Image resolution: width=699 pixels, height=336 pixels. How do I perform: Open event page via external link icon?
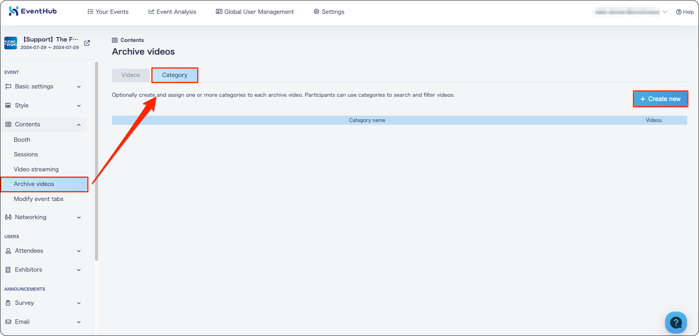tap(87, 43)
